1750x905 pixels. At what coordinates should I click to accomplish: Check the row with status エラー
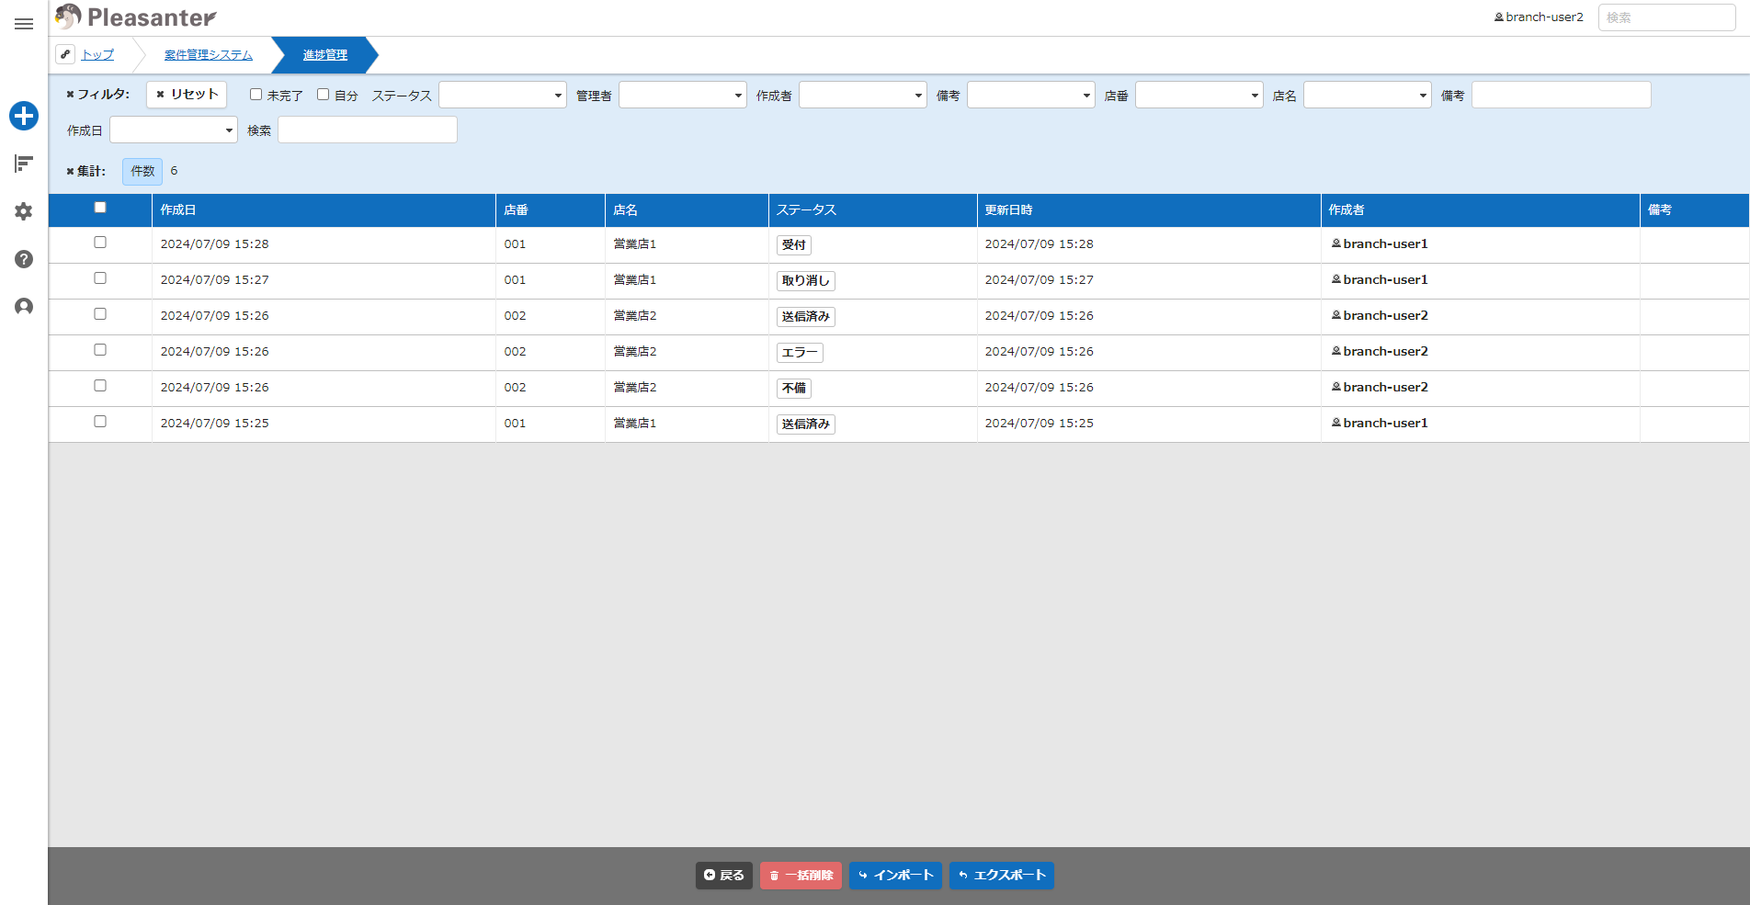(x=100, y=350)
